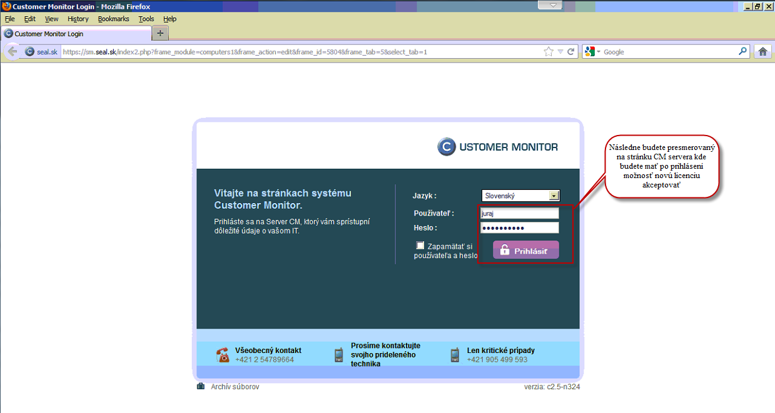The width and height of the screenshot is (775, 413).
Task: Open the Help menu
Action: point(170,19)
